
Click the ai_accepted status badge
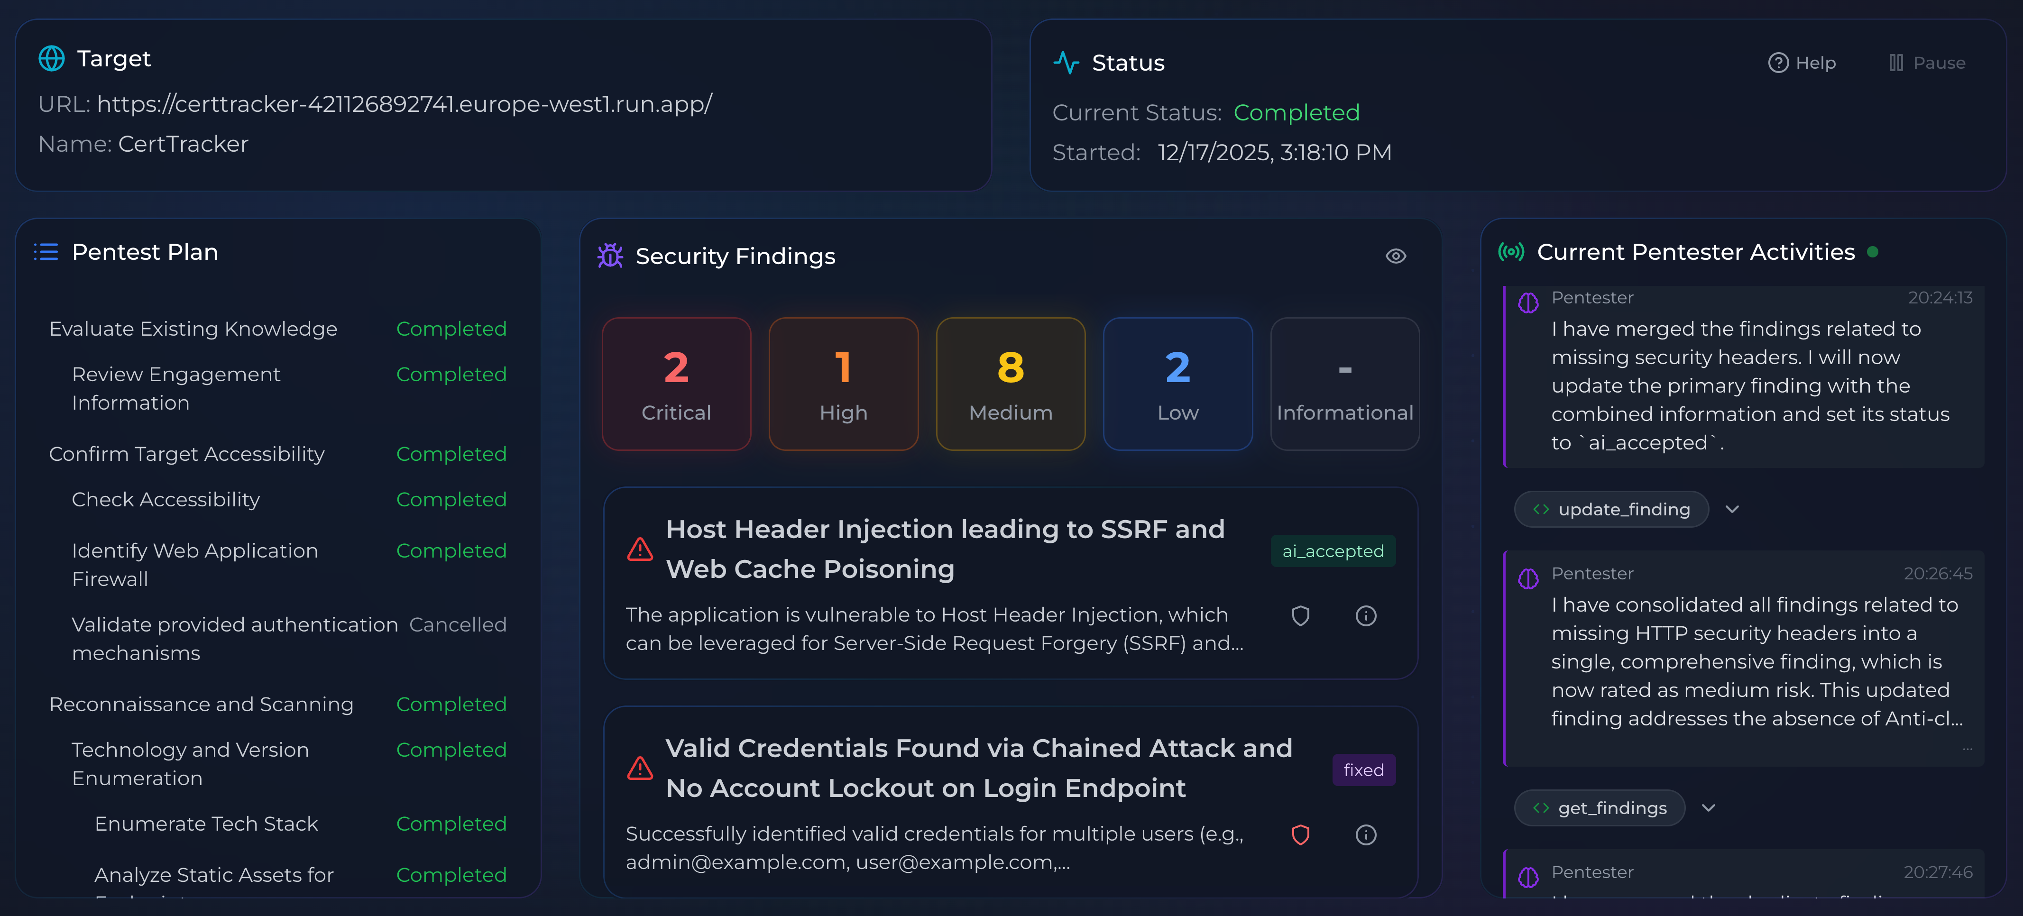tap(1333, 551)
